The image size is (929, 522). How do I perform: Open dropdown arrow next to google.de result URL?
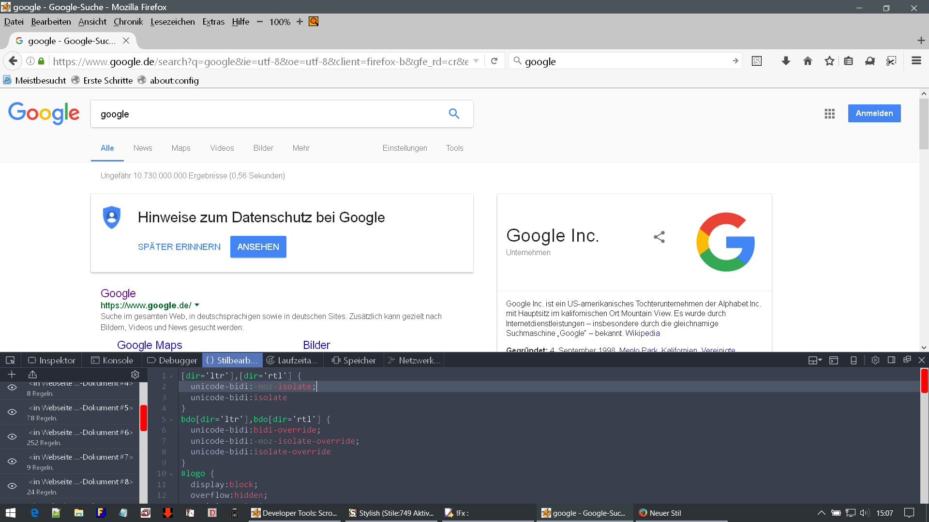coord(197,305)
